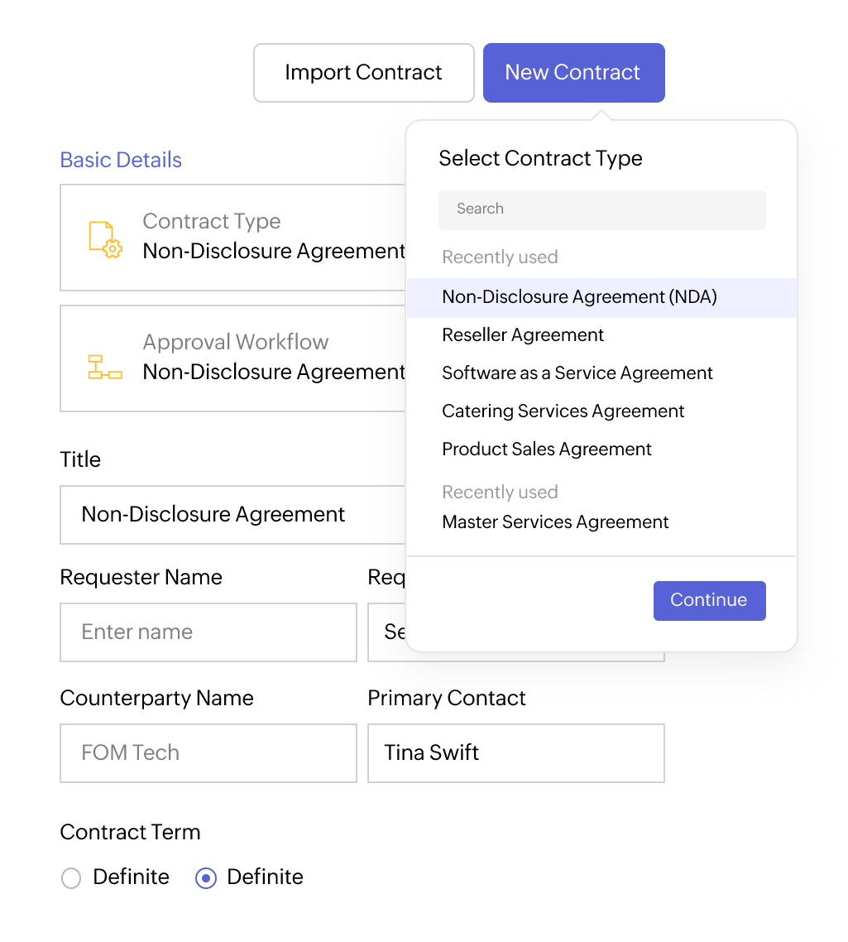Click the Requester Name input field
The image size is (848, 942).
point(208,632)
